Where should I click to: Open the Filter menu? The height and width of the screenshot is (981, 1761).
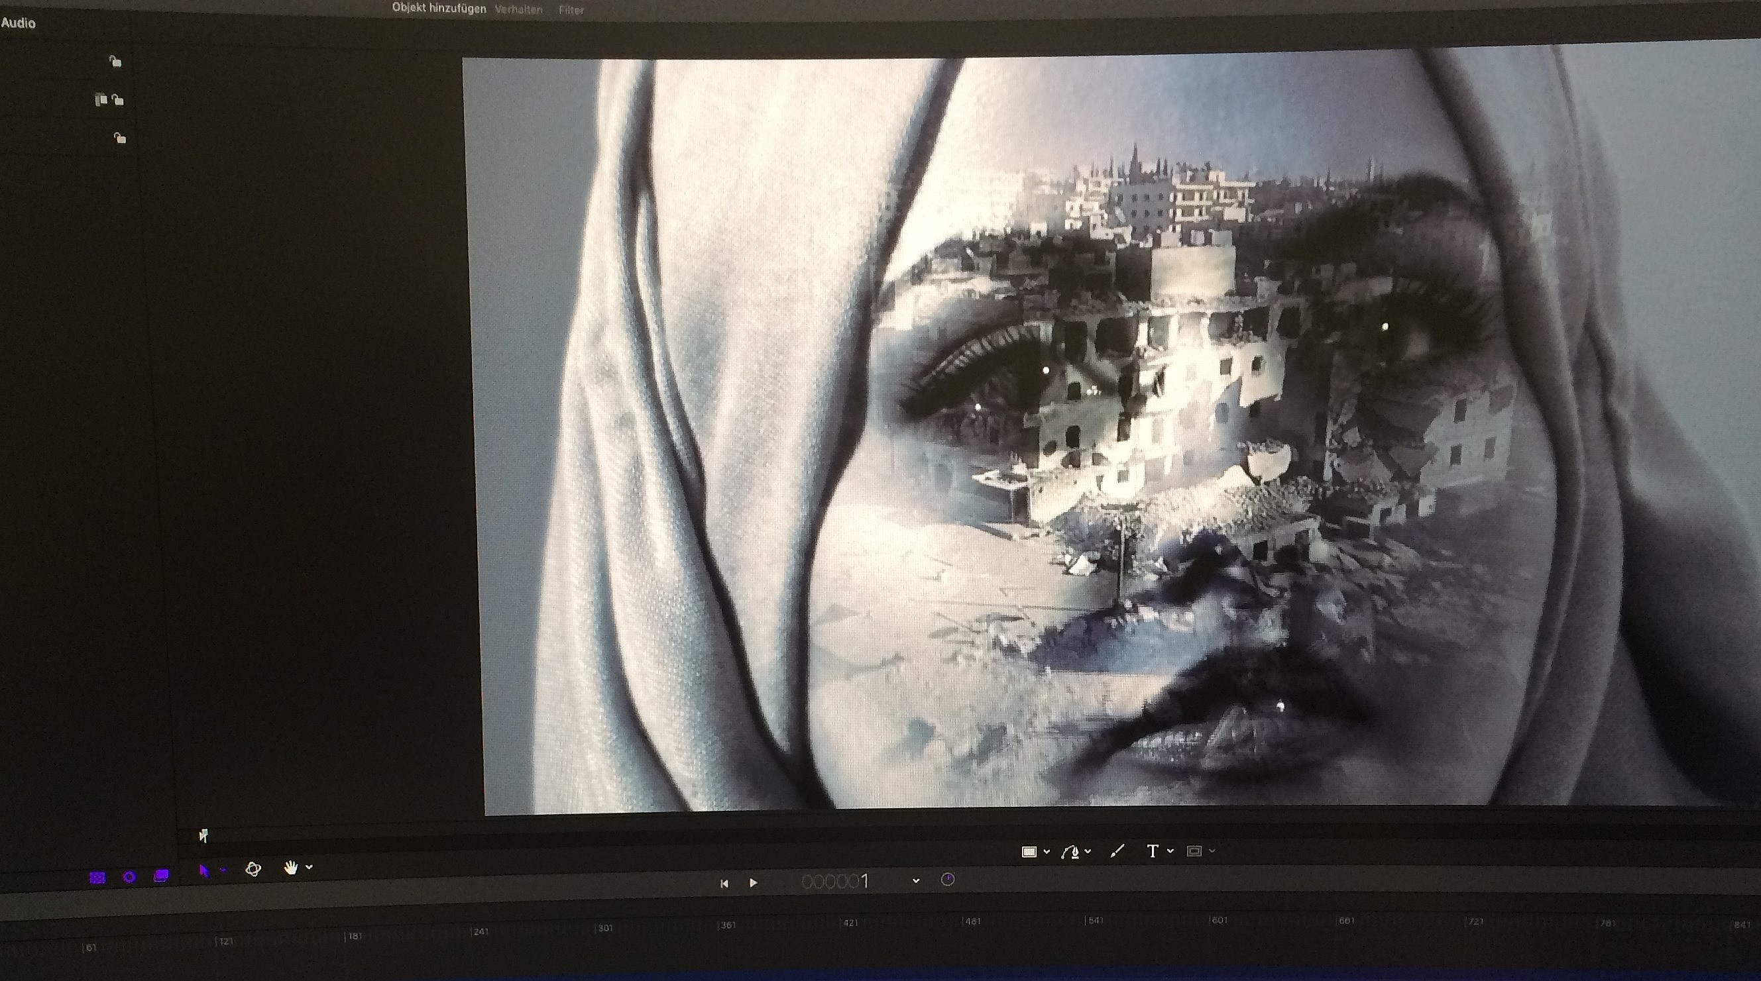click(x=571, y=10)
